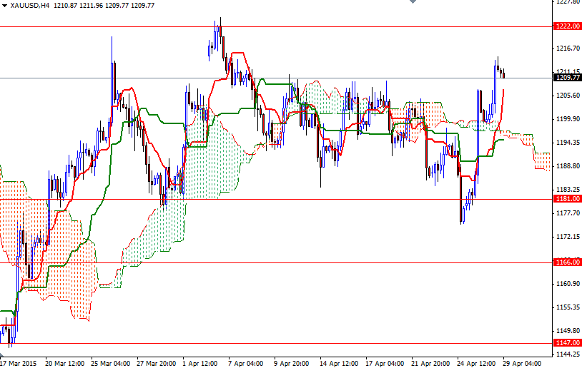Click the 1227.80 price scale value
This screenshot has height=368, width=582.
(x=567, y=2)
